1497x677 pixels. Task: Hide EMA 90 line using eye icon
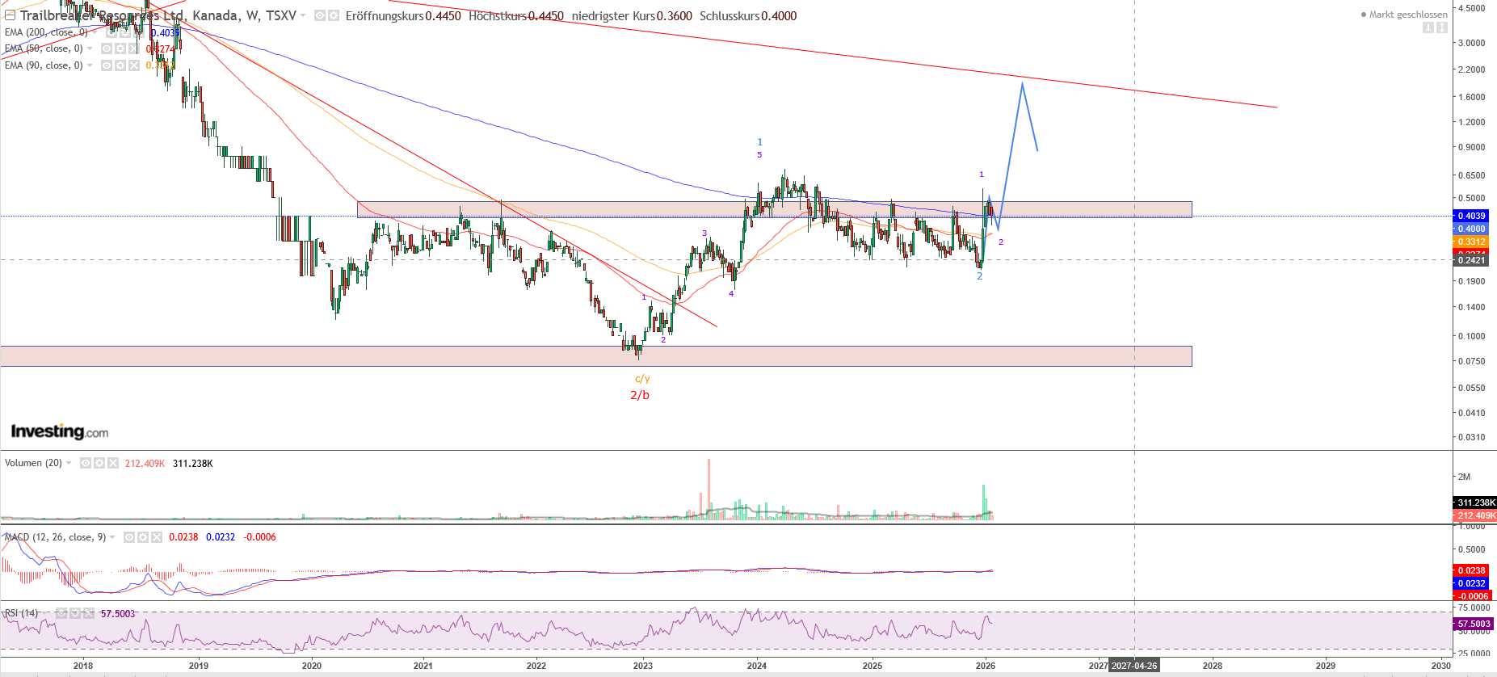tap(107, 65)
